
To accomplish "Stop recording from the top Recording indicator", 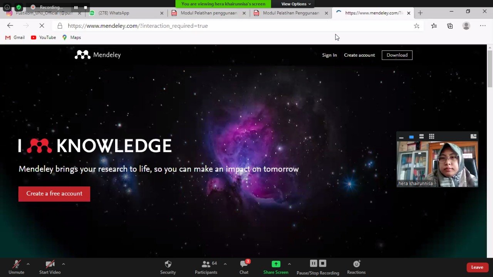I will point(86,7).
